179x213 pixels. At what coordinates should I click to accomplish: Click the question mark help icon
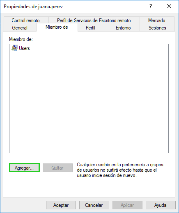[x=151, y=6]
